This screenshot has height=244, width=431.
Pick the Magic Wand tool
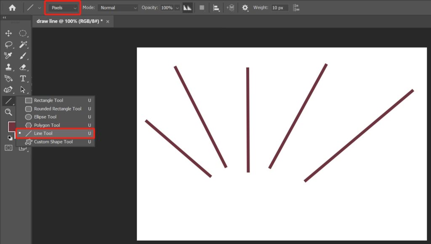click(23, 45)
